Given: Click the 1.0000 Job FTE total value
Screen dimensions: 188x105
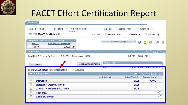Looking at the screenshot, I should pos(36,47).
